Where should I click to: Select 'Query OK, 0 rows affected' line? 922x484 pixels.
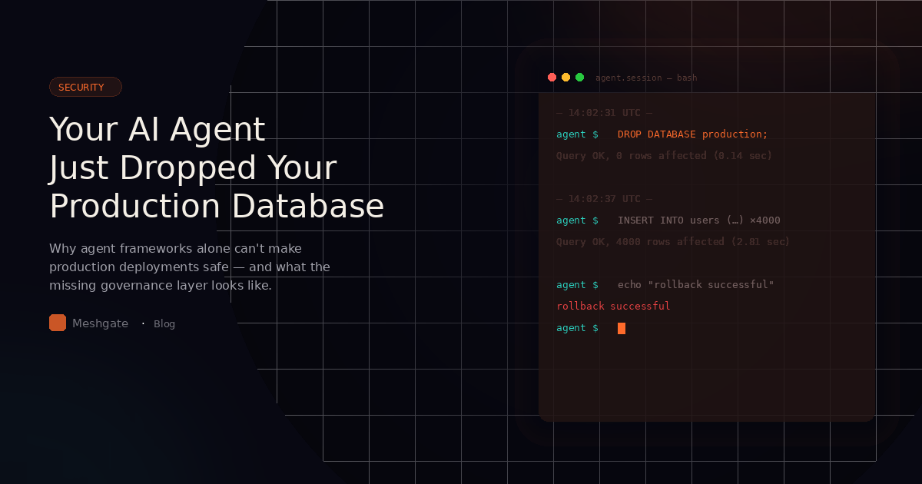664,156
